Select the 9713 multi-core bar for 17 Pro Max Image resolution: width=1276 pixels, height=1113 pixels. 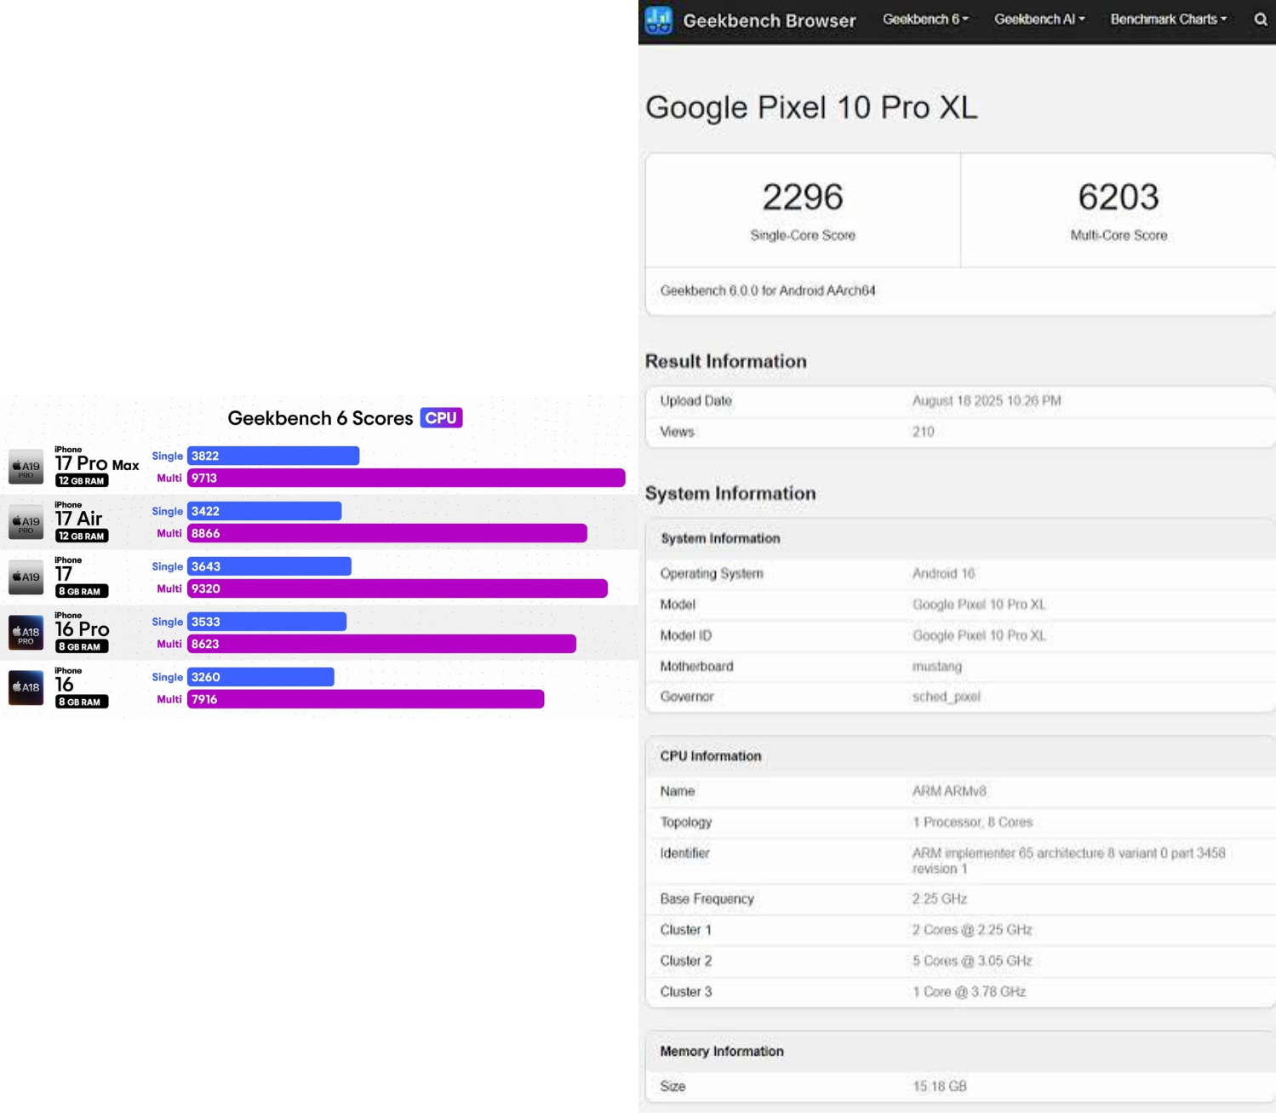click(x=406, y=478)
